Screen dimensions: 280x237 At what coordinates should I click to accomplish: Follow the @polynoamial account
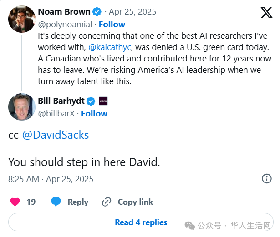point(112,25)
